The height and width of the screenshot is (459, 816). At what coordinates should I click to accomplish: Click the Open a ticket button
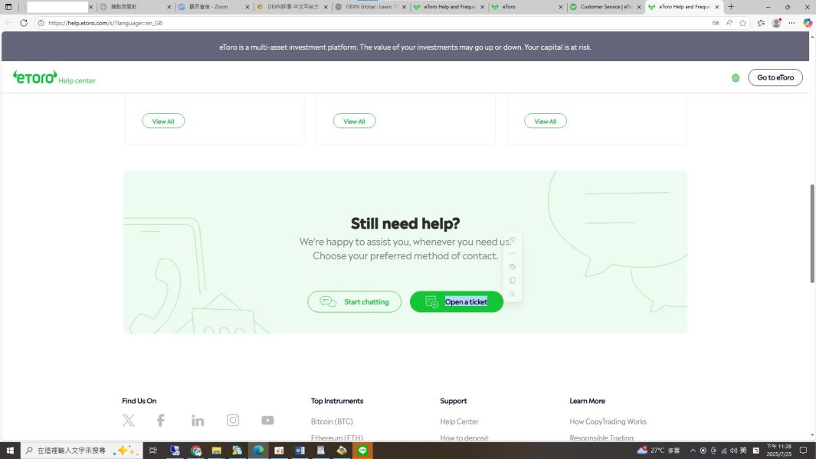457,301
